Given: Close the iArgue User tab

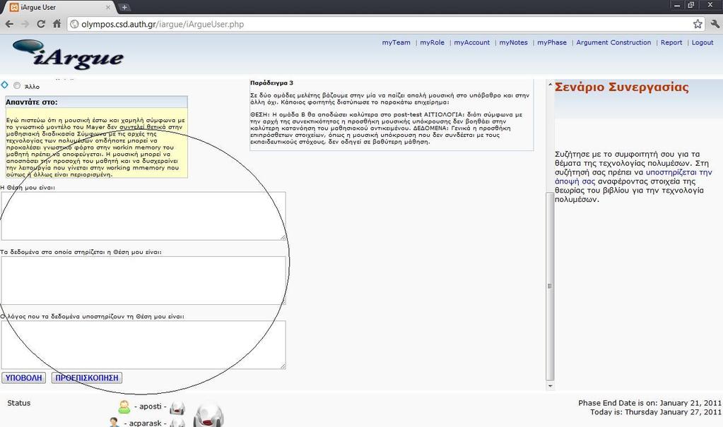Looking at the screenshot, I should (108, 7).
